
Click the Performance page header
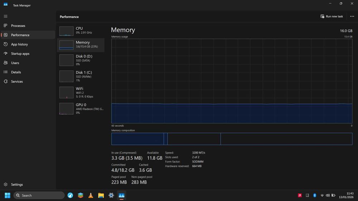pyautogui.click(x=69, y=17)
